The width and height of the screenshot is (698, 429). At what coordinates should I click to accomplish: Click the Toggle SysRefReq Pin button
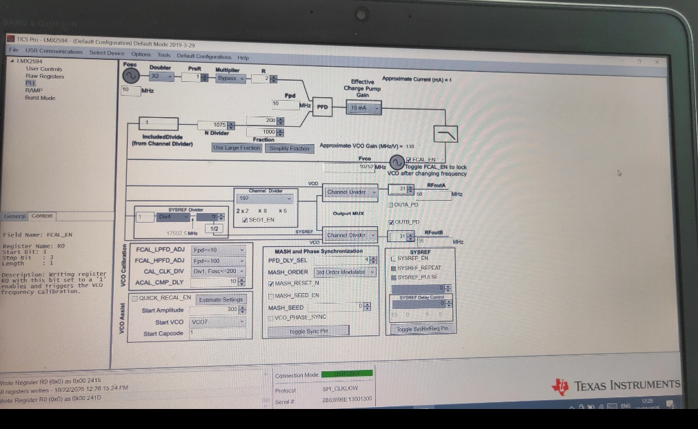click(422, 329)
